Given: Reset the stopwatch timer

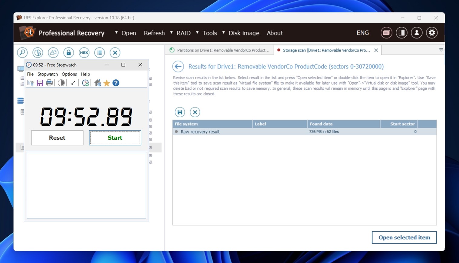Looking at the screenshot, I should pyautogui.click(x=57, y=138).
